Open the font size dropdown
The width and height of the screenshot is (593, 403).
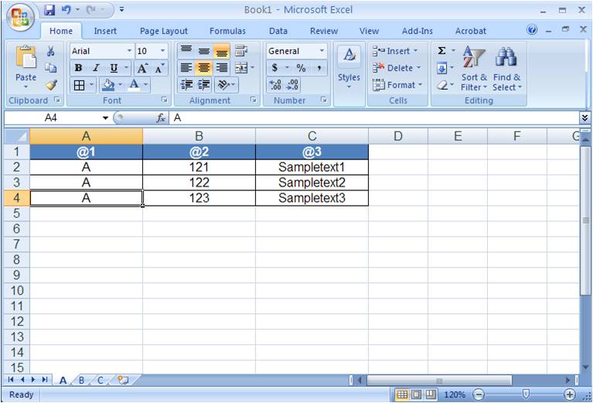(162, 51)
